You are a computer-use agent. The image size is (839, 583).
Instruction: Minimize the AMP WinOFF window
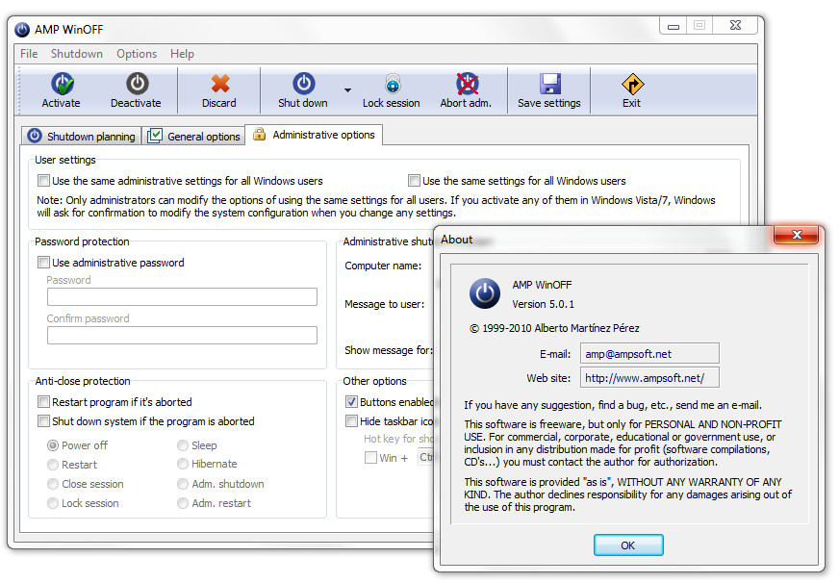[674, 26]
